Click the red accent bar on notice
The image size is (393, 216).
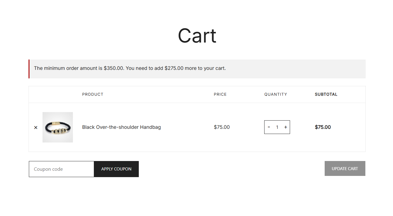[29, 69]
